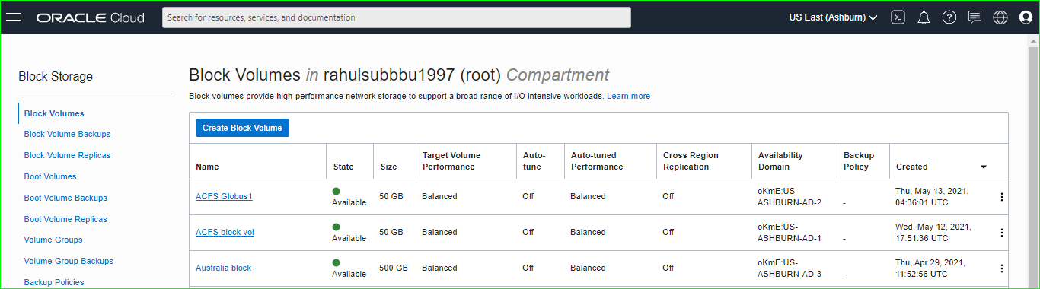This screenshot has height=289, width=1040.
Task: Open the language globe icon
Action: [1000, 17]
